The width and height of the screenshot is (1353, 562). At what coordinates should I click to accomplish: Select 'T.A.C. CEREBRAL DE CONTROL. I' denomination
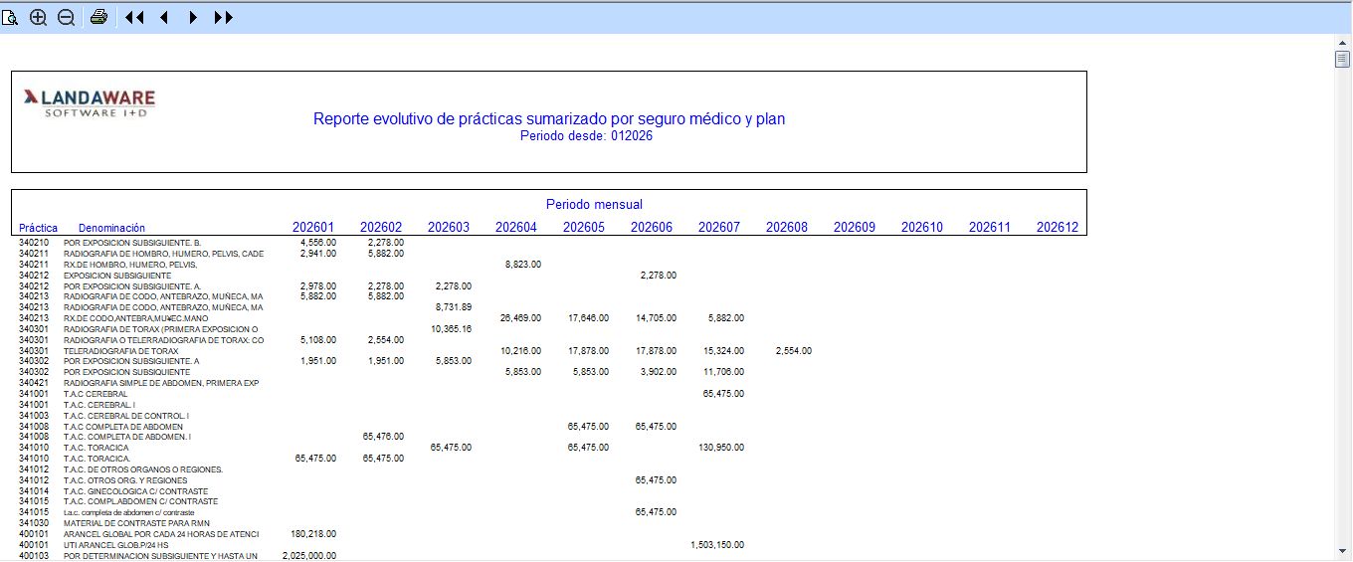tap(126, 418)
